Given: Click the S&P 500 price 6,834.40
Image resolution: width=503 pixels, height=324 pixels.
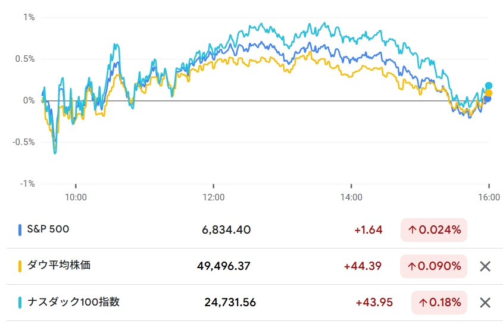Looking at the screenshot, I should coord(226,230).
